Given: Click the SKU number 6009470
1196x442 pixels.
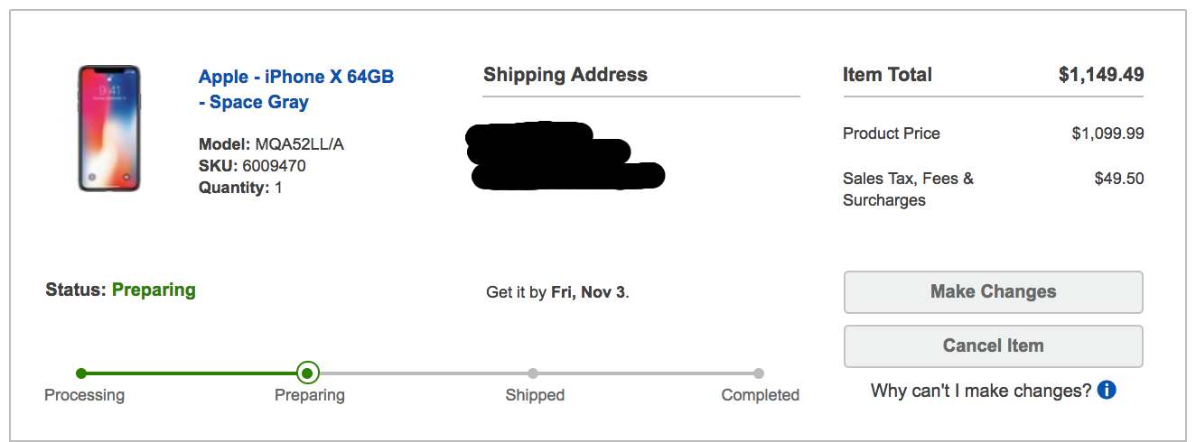Looking at the screenshot, I should click(x=274, y=166).
